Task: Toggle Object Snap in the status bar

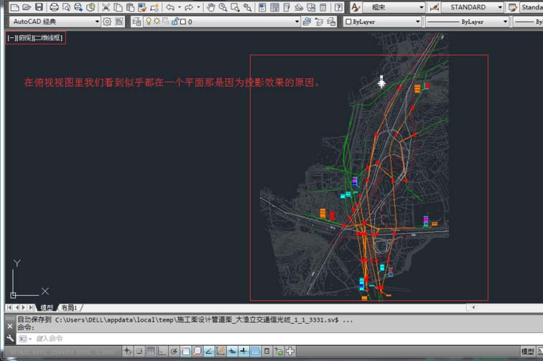Action: (x=185, y=351)
